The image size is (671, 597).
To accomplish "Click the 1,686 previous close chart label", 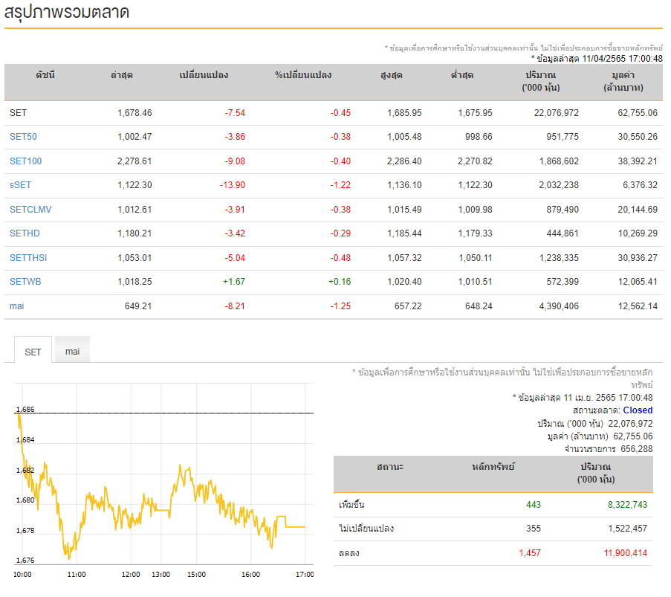I will point(25,410).
